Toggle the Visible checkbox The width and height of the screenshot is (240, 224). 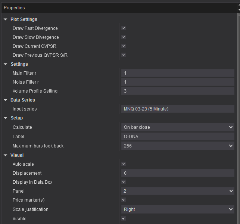(124, 218)
